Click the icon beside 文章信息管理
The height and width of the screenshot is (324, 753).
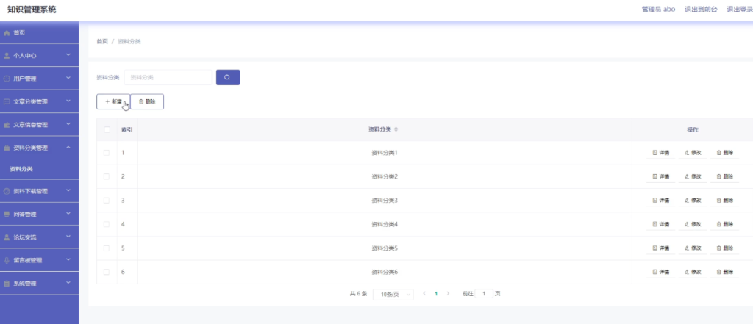coord(7,125)
